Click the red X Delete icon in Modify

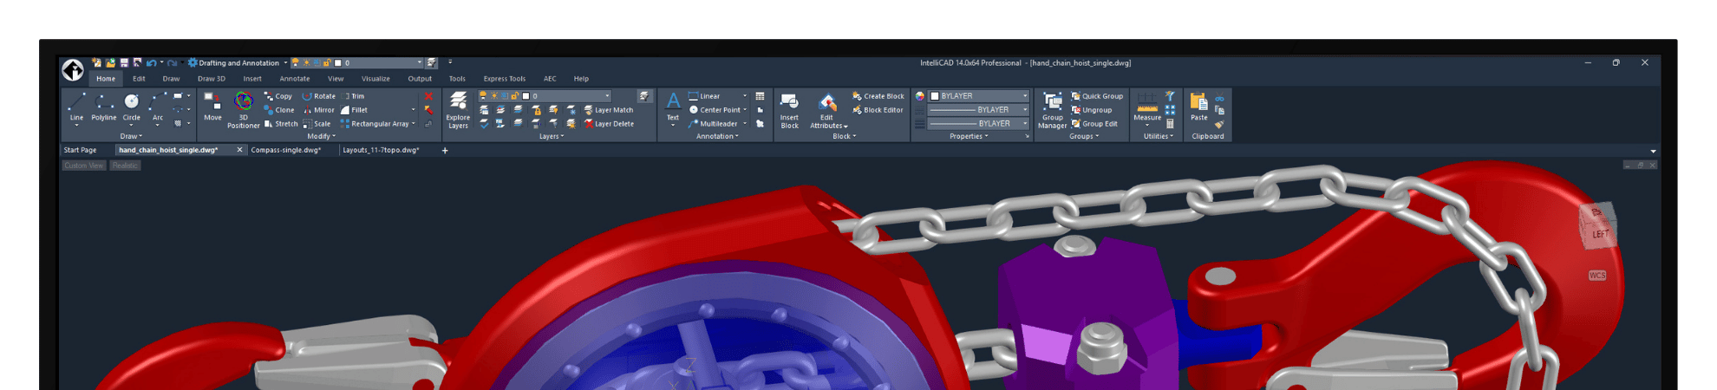point(428,96)
